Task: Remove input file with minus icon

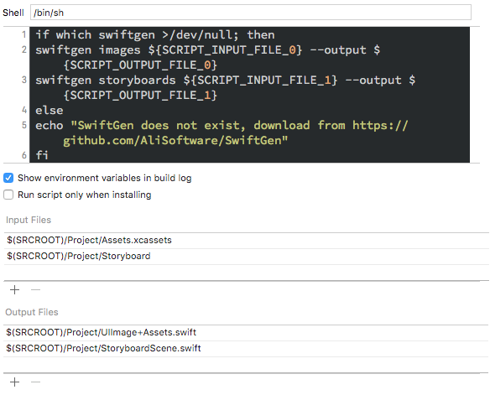Action: pyautogui.click(x=35, y=290)
